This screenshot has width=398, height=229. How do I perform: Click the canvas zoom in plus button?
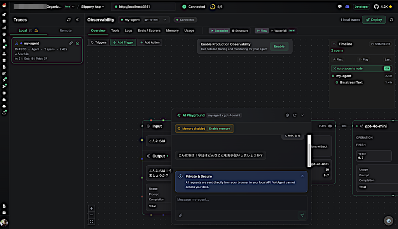tap(91, 208)
